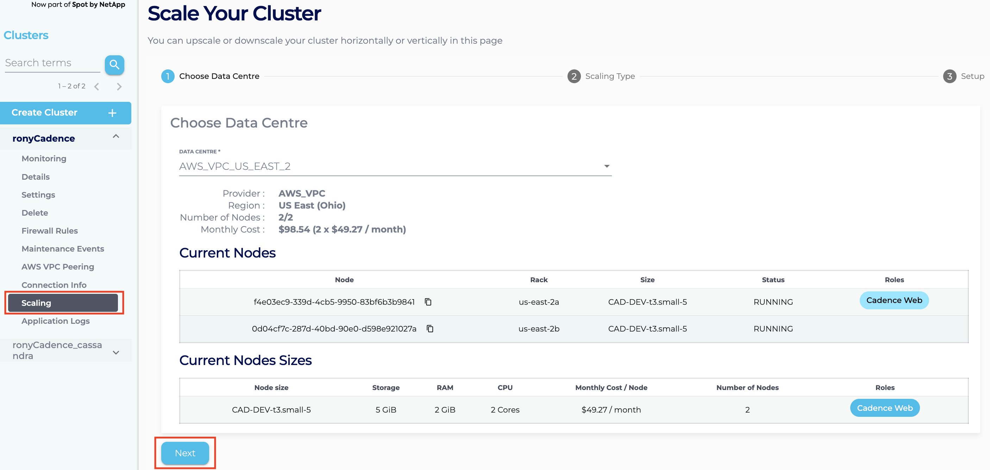Open Firewall Rules page
The width and height of the screenshot is (990, 470).
tap(50, 231)
